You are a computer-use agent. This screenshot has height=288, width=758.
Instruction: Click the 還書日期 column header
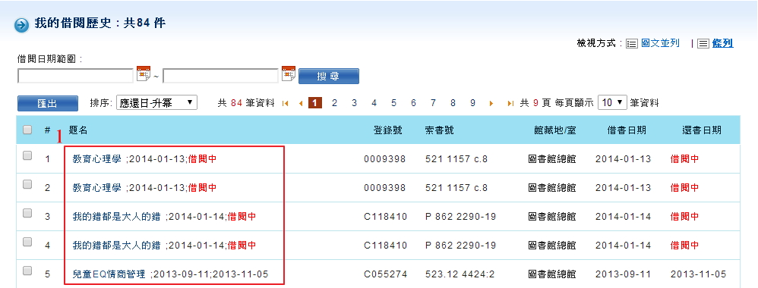pyautogui.click(x=702, y=130)
